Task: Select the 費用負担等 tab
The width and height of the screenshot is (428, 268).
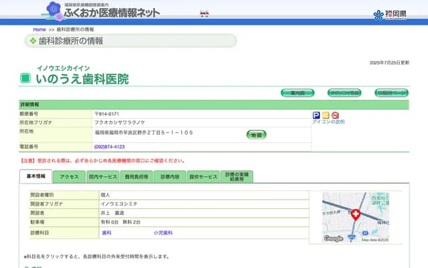Action: [136, 177]
